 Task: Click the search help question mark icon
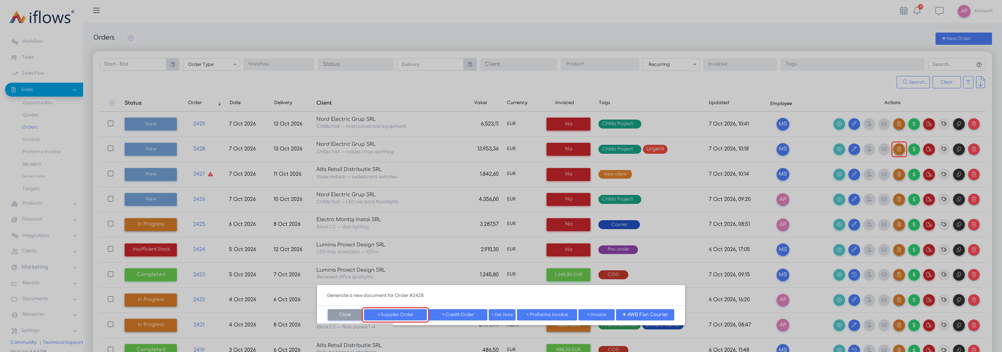point(979,65)
